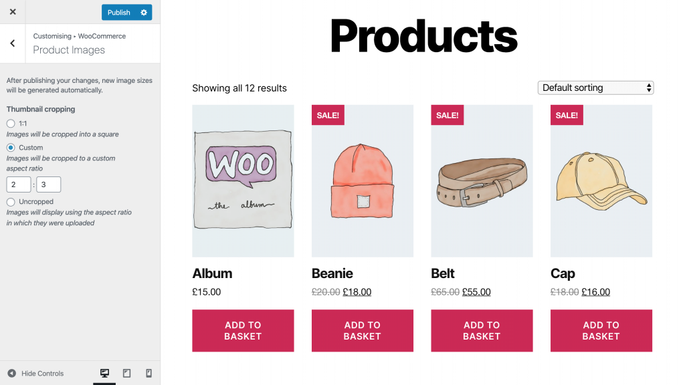Viewport: 685px width, 385px height.
Task: Add the Belt to basket
Action: click(x=482, y=330)
